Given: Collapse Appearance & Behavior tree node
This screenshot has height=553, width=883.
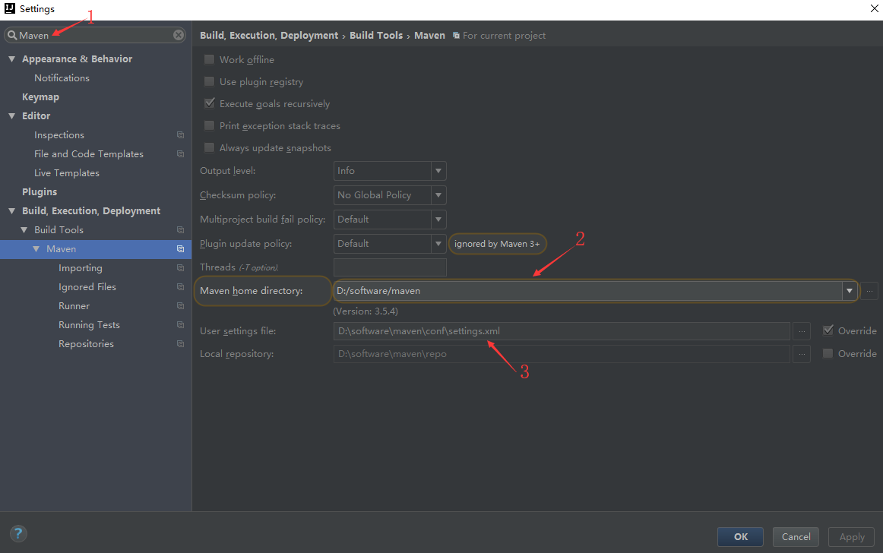Looking at the screenshot, I should coord(12,59).
